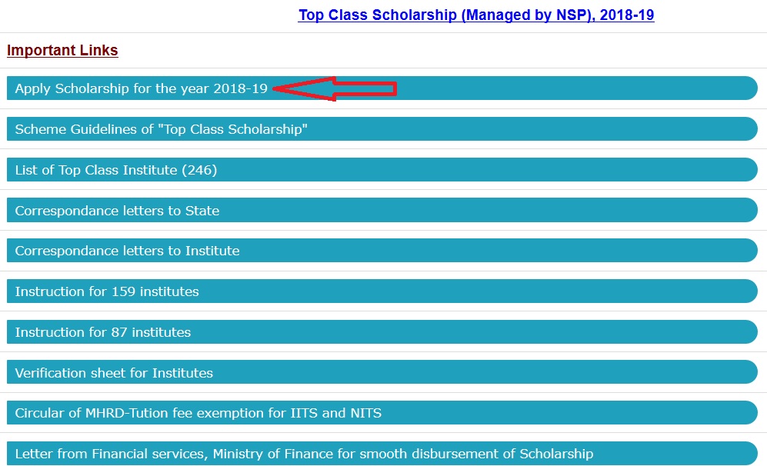View List of Top Class Institute (246)
The width and height of the screenshot is (767, 466).
(116, 170)
